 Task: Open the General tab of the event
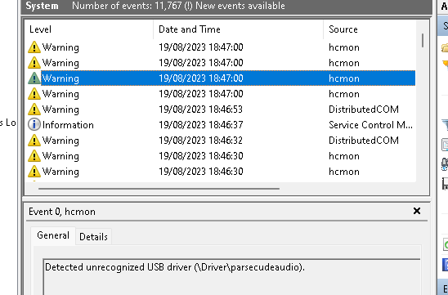click(x=53, y=235)
